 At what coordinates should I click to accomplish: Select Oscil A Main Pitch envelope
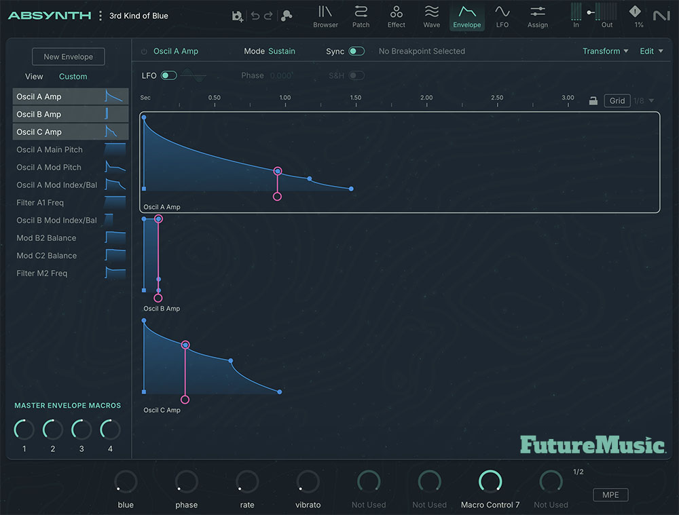coord(71,150)
